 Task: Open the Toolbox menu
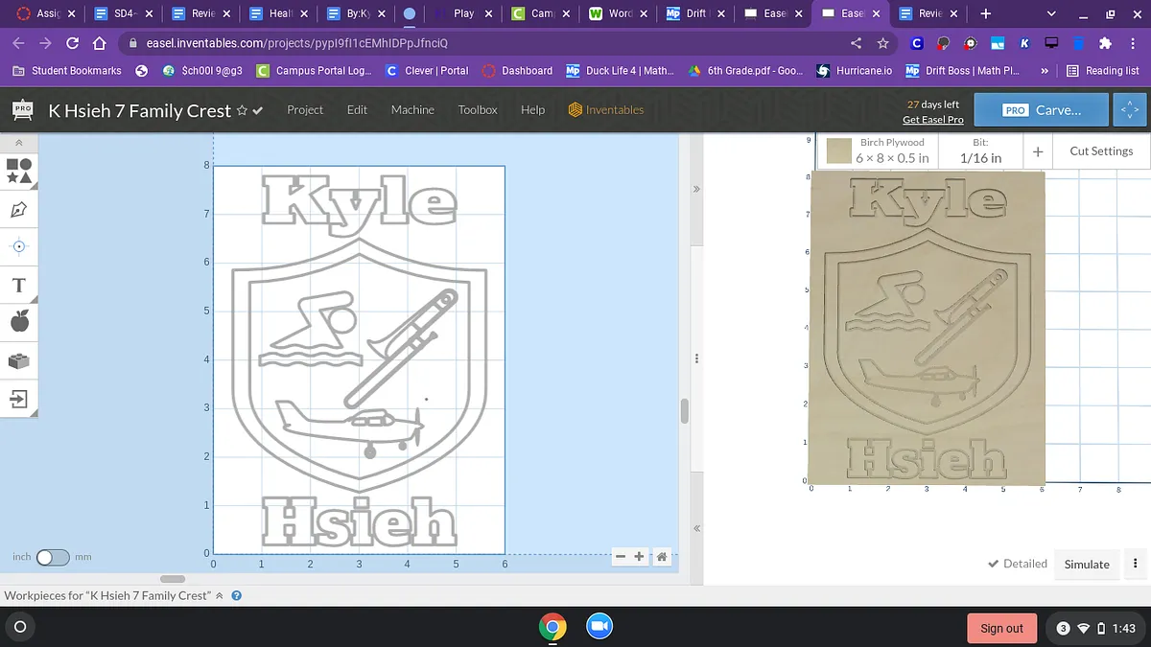[x=477, y=110]
